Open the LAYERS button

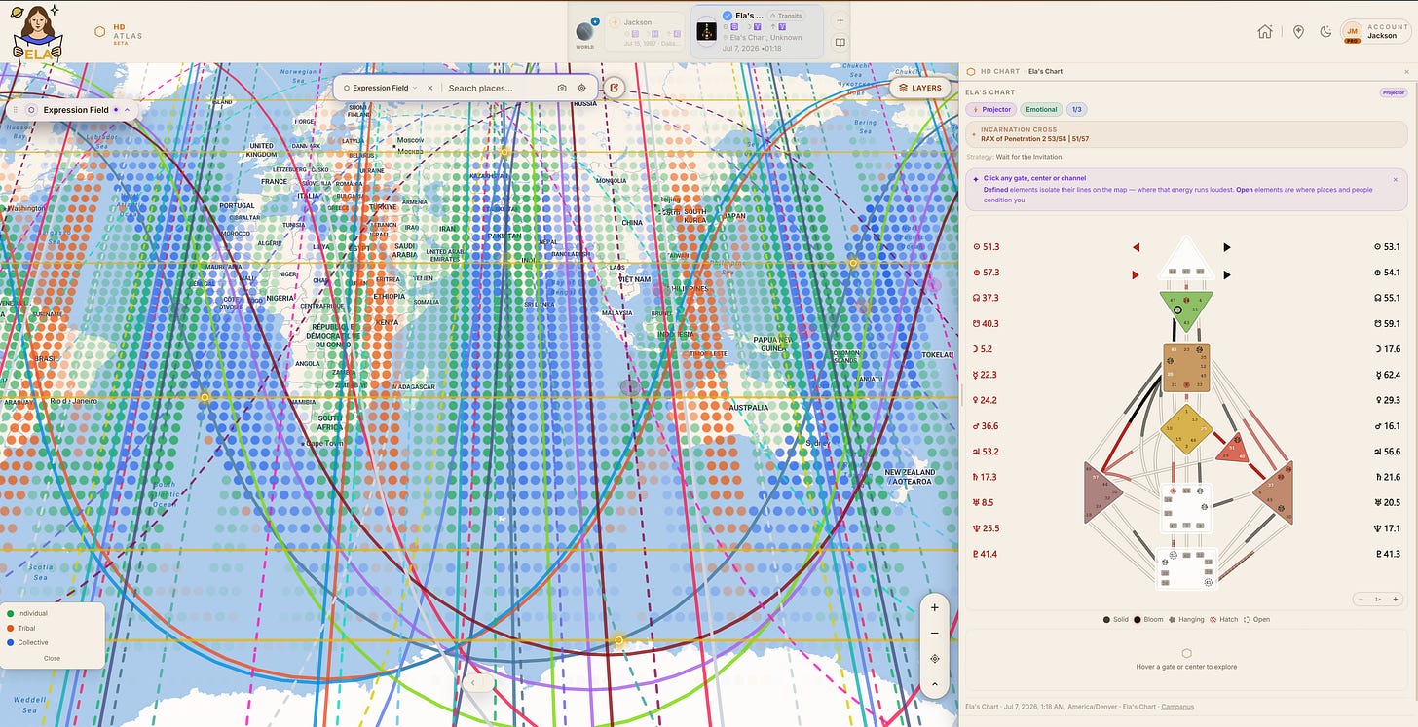point(920,88)
